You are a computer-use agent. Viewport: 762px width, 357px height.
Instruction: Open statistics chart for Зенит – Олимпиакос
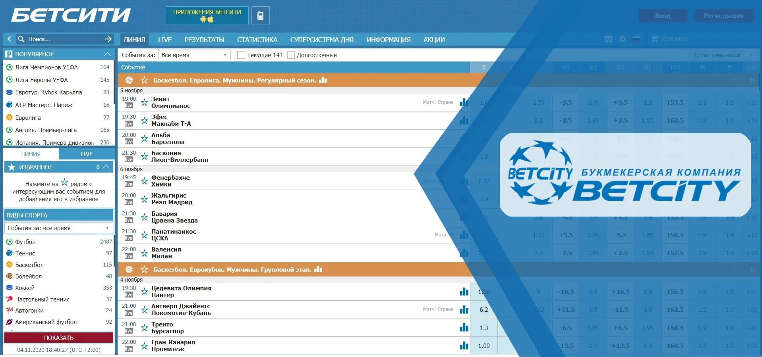click(x=464, y=102)
